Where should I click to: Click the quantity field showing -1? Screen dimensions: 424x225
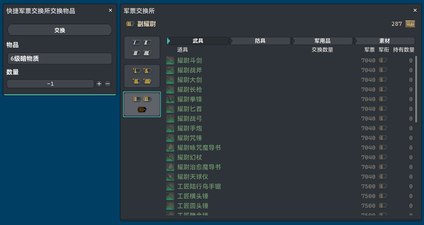click(50, 84)
